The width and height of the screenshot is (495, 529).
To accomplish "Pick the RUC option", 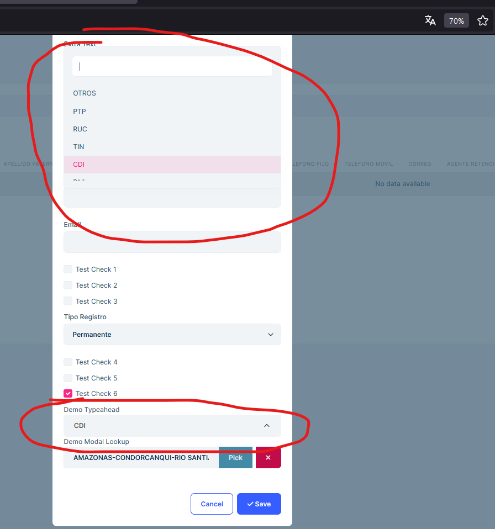I will (x=80, y=129).
